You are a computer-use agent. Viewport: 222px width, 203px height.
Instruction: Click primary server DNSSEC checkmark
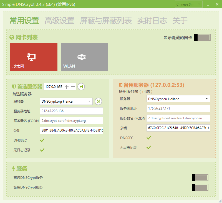pyautogui.click(x=42, y=140)
